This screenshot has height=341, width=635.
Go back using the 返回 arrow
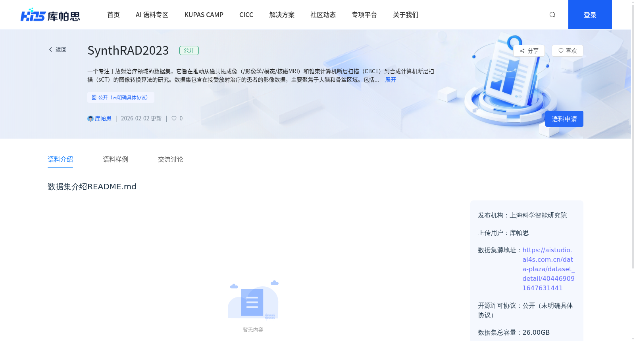[x=58, y=50]
